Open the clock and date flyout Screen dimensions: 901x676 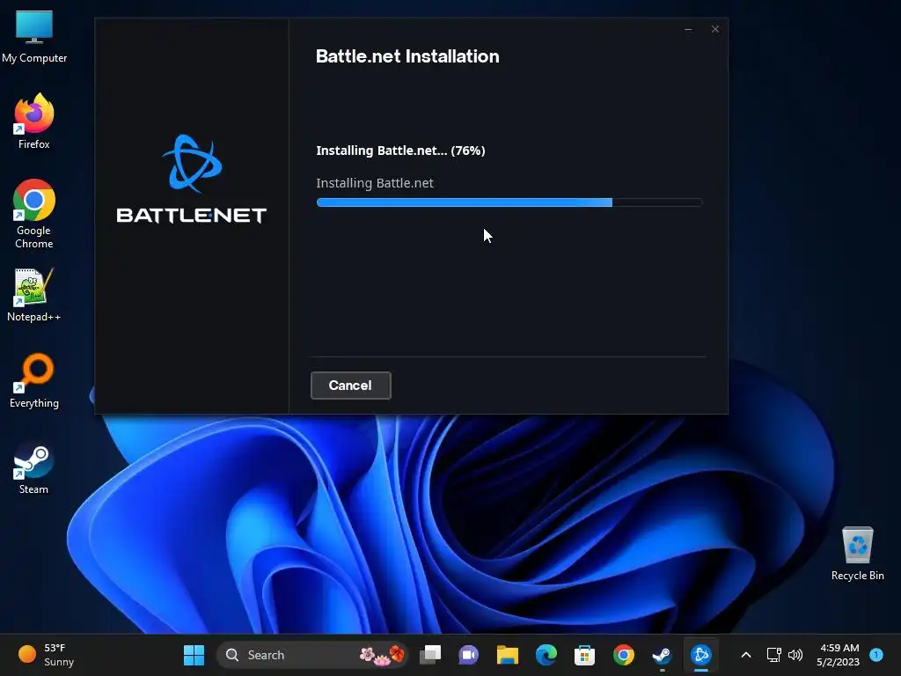click(x=838, y=655)
